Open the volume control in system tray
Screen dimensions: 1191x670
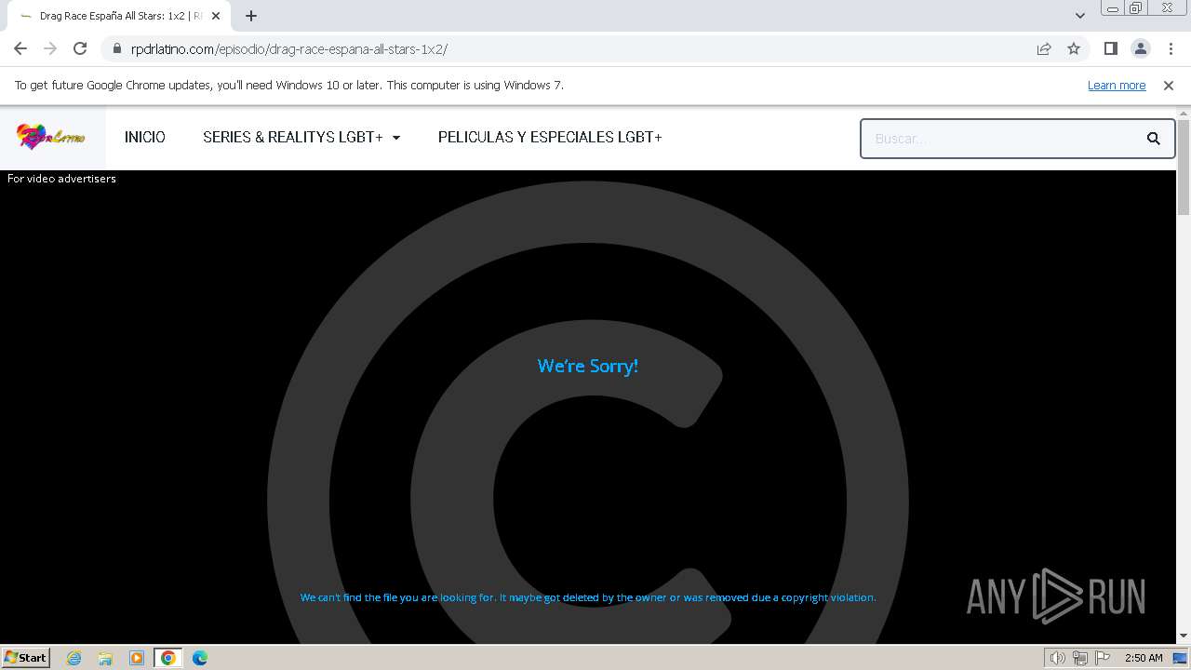coord(1058,658)
